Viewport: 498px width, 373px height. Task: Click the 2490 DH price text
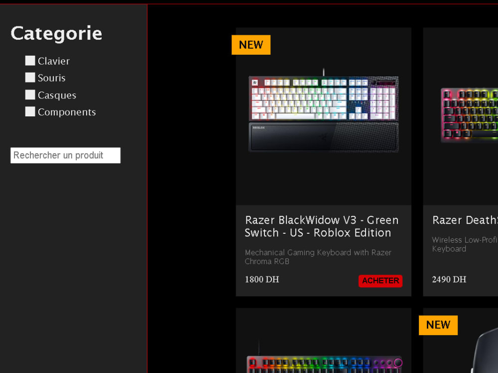449,280
